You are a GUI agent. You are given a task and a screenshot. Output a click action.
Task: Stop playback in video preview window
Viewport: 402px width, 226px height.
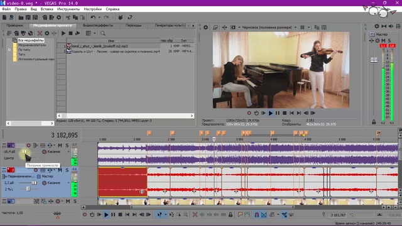285,113
